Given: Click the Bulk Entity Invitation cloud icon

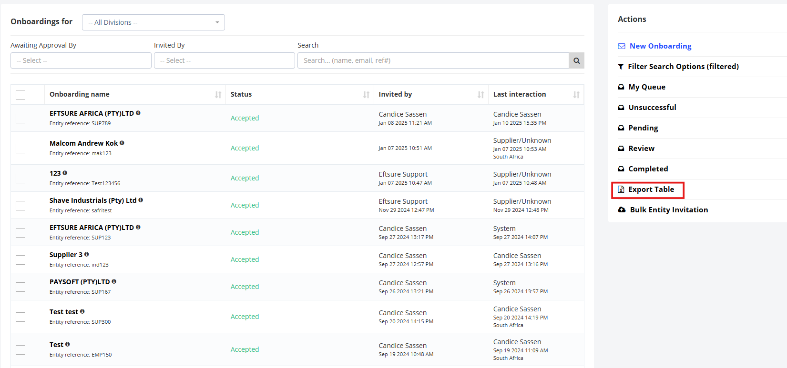Looking at the screenshot, I should 622,209.
